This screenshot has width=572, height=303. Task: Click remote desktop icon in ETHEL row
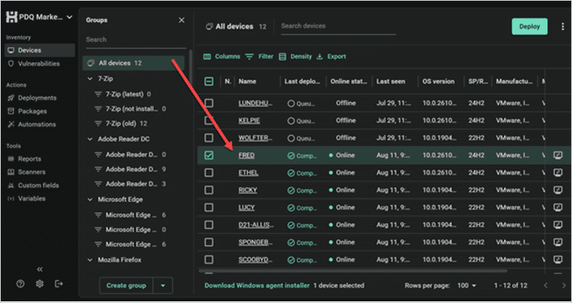pyautogui.click(x=558, y=172)
